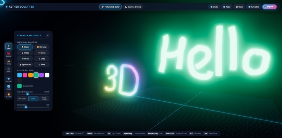
Task: Open the Custom Tint color picker
Action: 20,86
